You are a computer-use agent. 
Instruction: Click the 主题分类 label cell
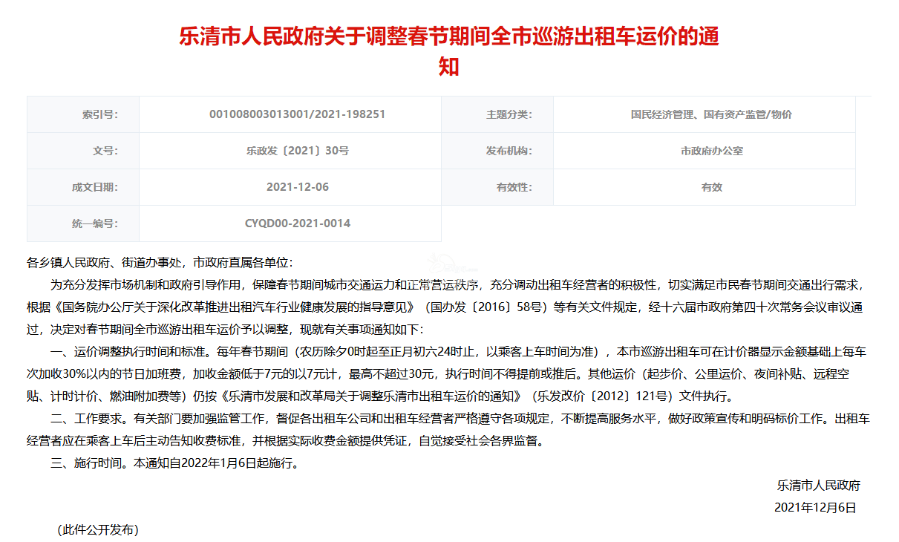(x=497, y=114)
